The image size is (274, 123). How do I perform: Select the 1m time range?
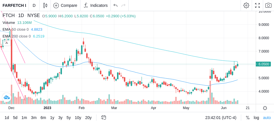click(x=24, y=118)
